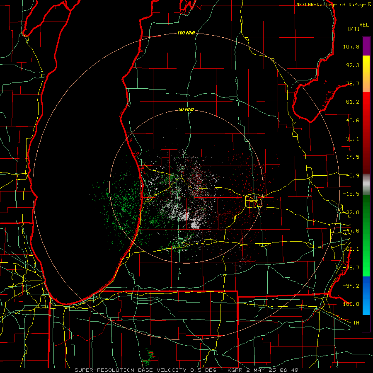Image resolution: width=373 pixels, height=373 pixels.
Task: Click the -78.7 value on the velocity scale
Action: click(x=351, y=268)
